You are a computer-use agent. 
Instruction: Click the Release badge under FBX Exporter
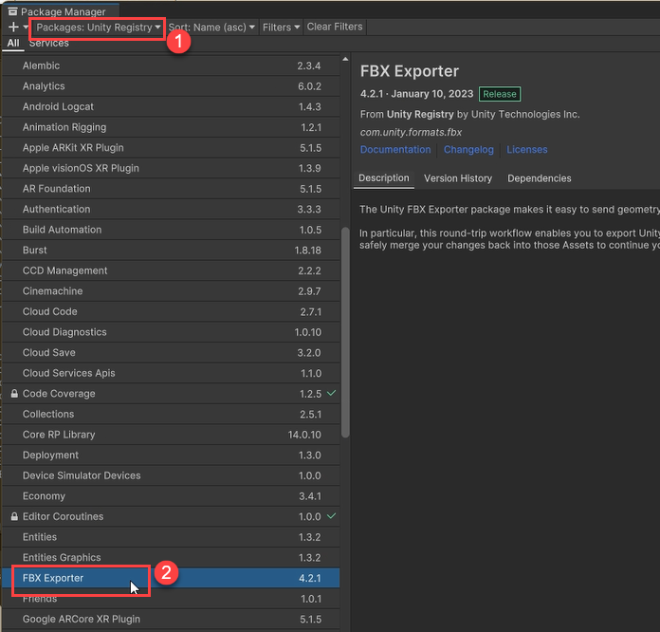point(500,94)
